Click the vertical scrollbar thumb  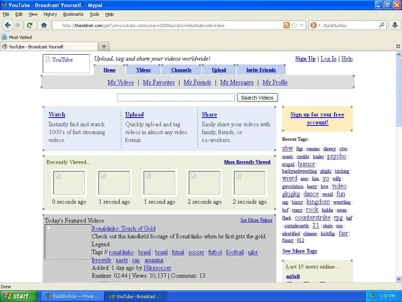[398, 92]
